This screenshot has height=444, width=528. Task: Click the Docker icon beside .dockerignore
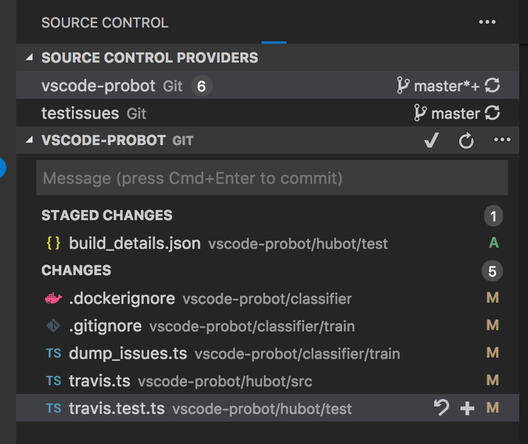[x=53, y=298]
